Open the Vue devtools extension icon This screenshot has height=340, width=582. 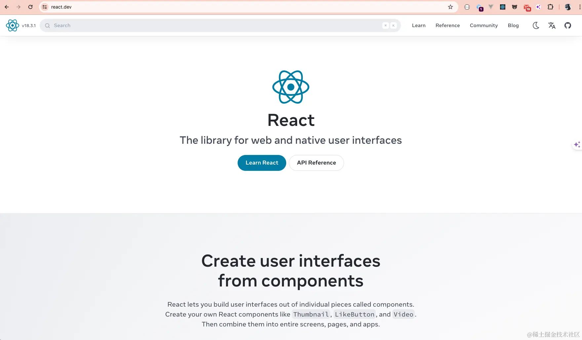click(x=491, y=7)
